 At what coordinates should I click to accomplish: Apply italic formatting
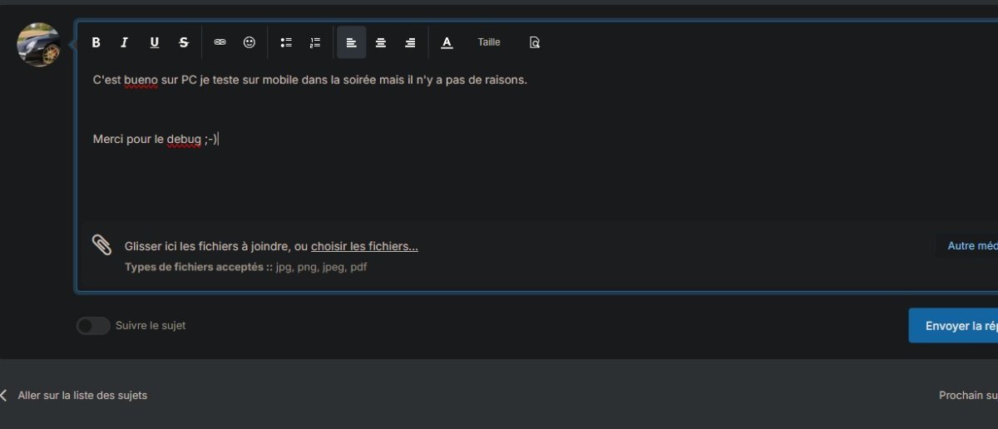125,42
